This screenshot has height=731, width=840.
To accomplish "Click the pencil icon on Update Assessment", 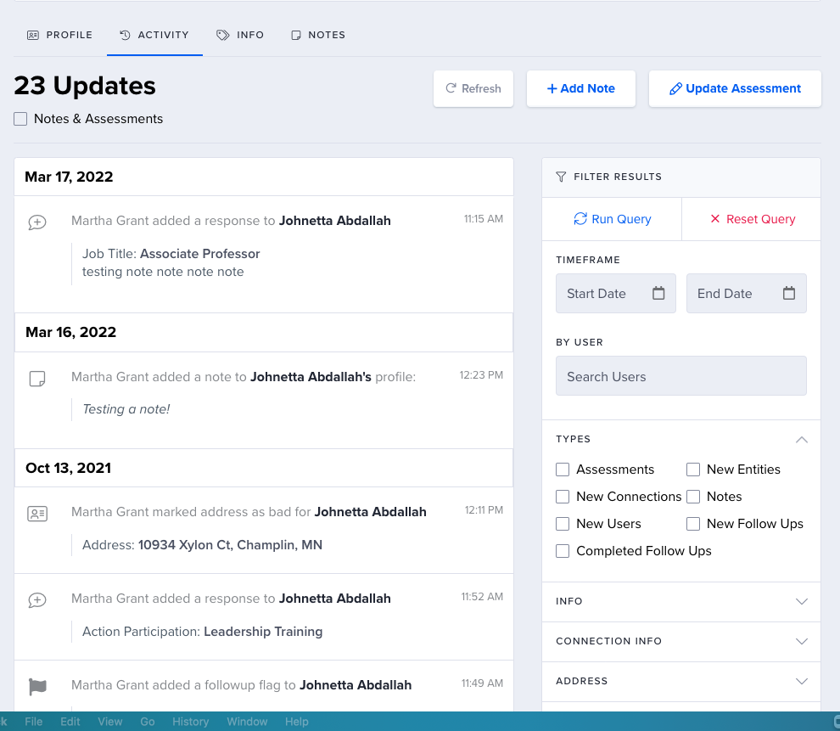I will point(675,89).
